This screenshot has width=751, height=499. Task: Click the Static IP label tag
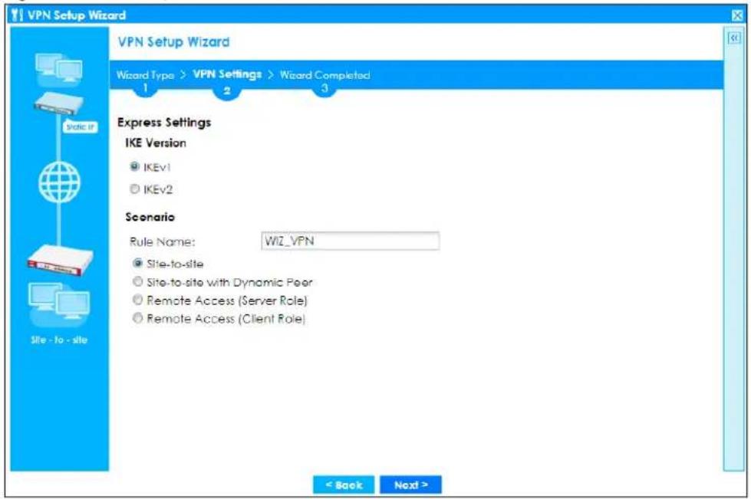81,126
